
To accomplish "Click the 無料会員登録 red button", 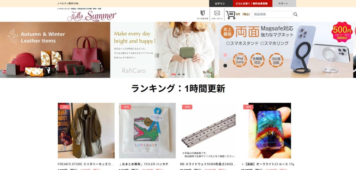I will click(x=252, y=3).
